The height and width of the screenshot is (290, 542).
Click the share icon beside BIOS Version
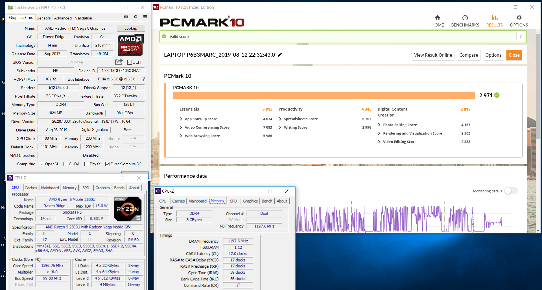tap(119, 62)
